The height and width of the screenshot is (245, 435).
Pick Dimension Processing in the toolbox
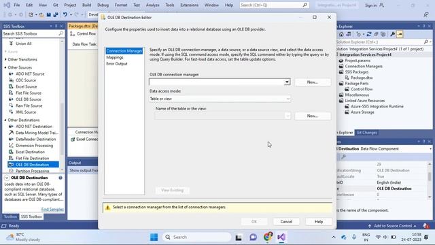point(34,146)
